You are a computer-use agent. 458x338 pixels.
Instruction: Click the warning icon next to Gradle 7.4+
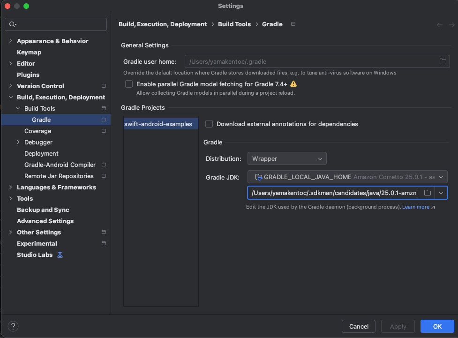[293, 84]
